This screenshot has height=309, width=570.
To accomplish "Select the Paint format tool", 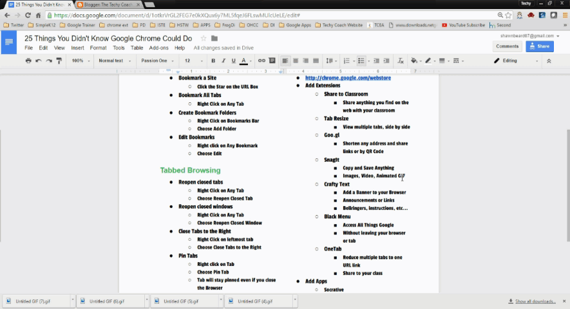I will (59, 61).
